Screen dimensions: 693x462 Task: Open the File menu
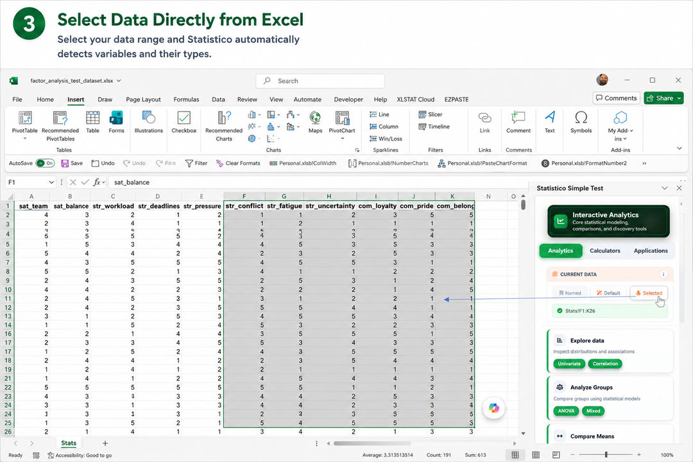(x=17, y=99)
